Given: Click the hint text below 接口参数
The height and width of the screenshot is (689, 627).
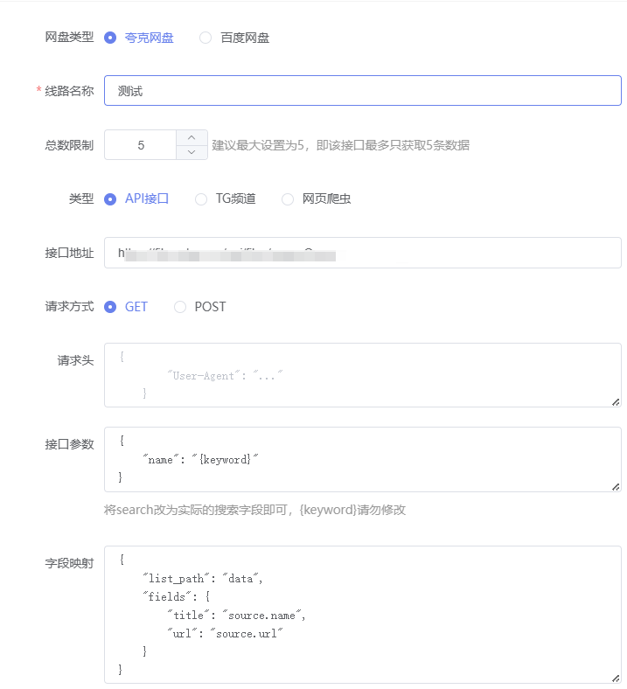Looking at the screenshot, I should (254, 510).
